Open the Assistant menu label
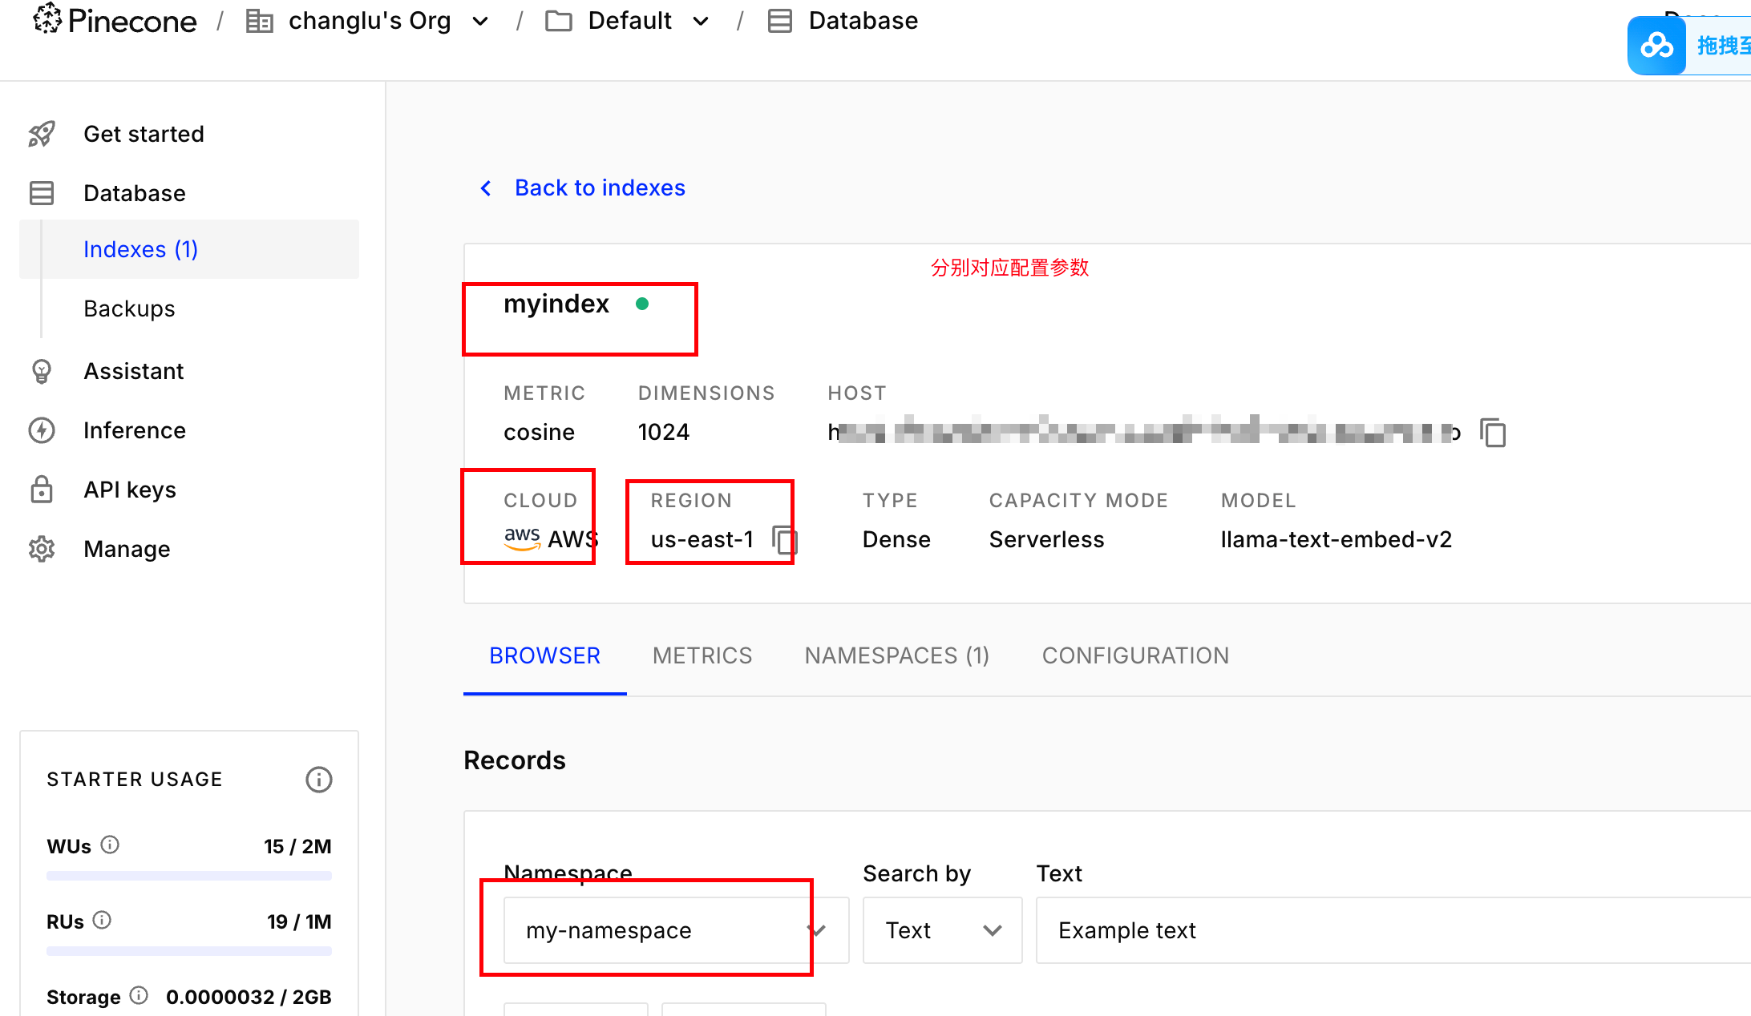This screenshot has height=1016, width=1751. [134, 371]
